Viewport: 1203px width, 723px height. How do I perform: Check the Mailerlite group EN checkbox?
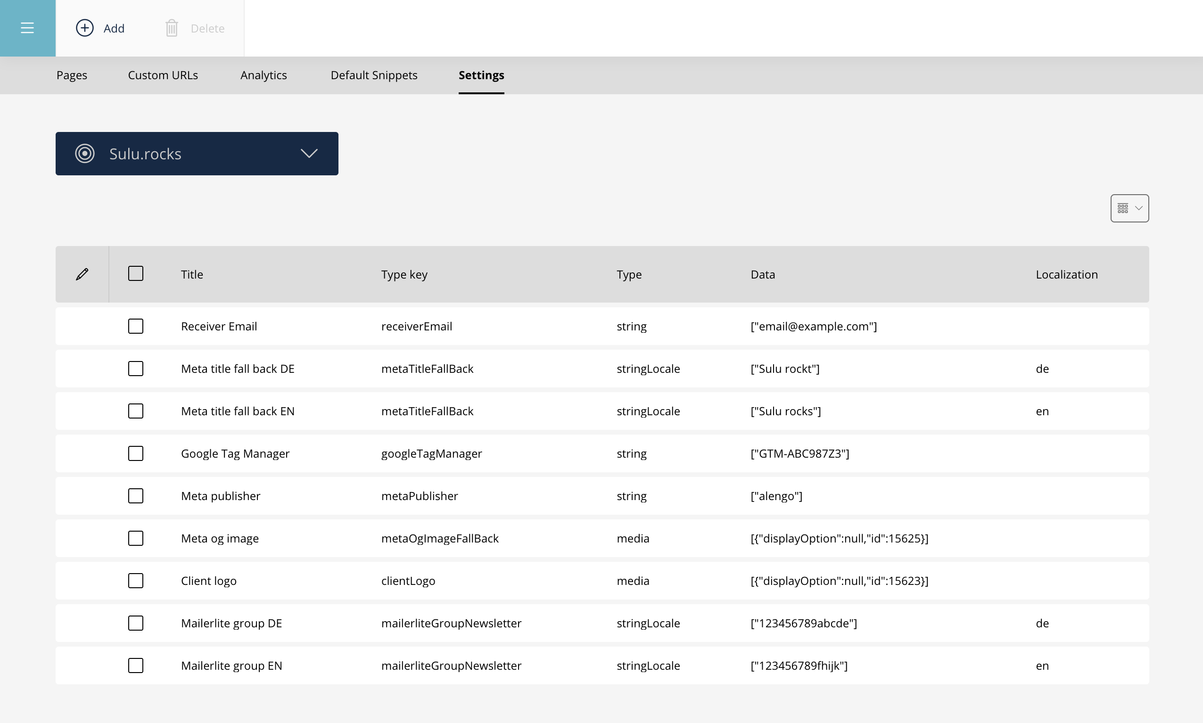(x=135, y=665)
